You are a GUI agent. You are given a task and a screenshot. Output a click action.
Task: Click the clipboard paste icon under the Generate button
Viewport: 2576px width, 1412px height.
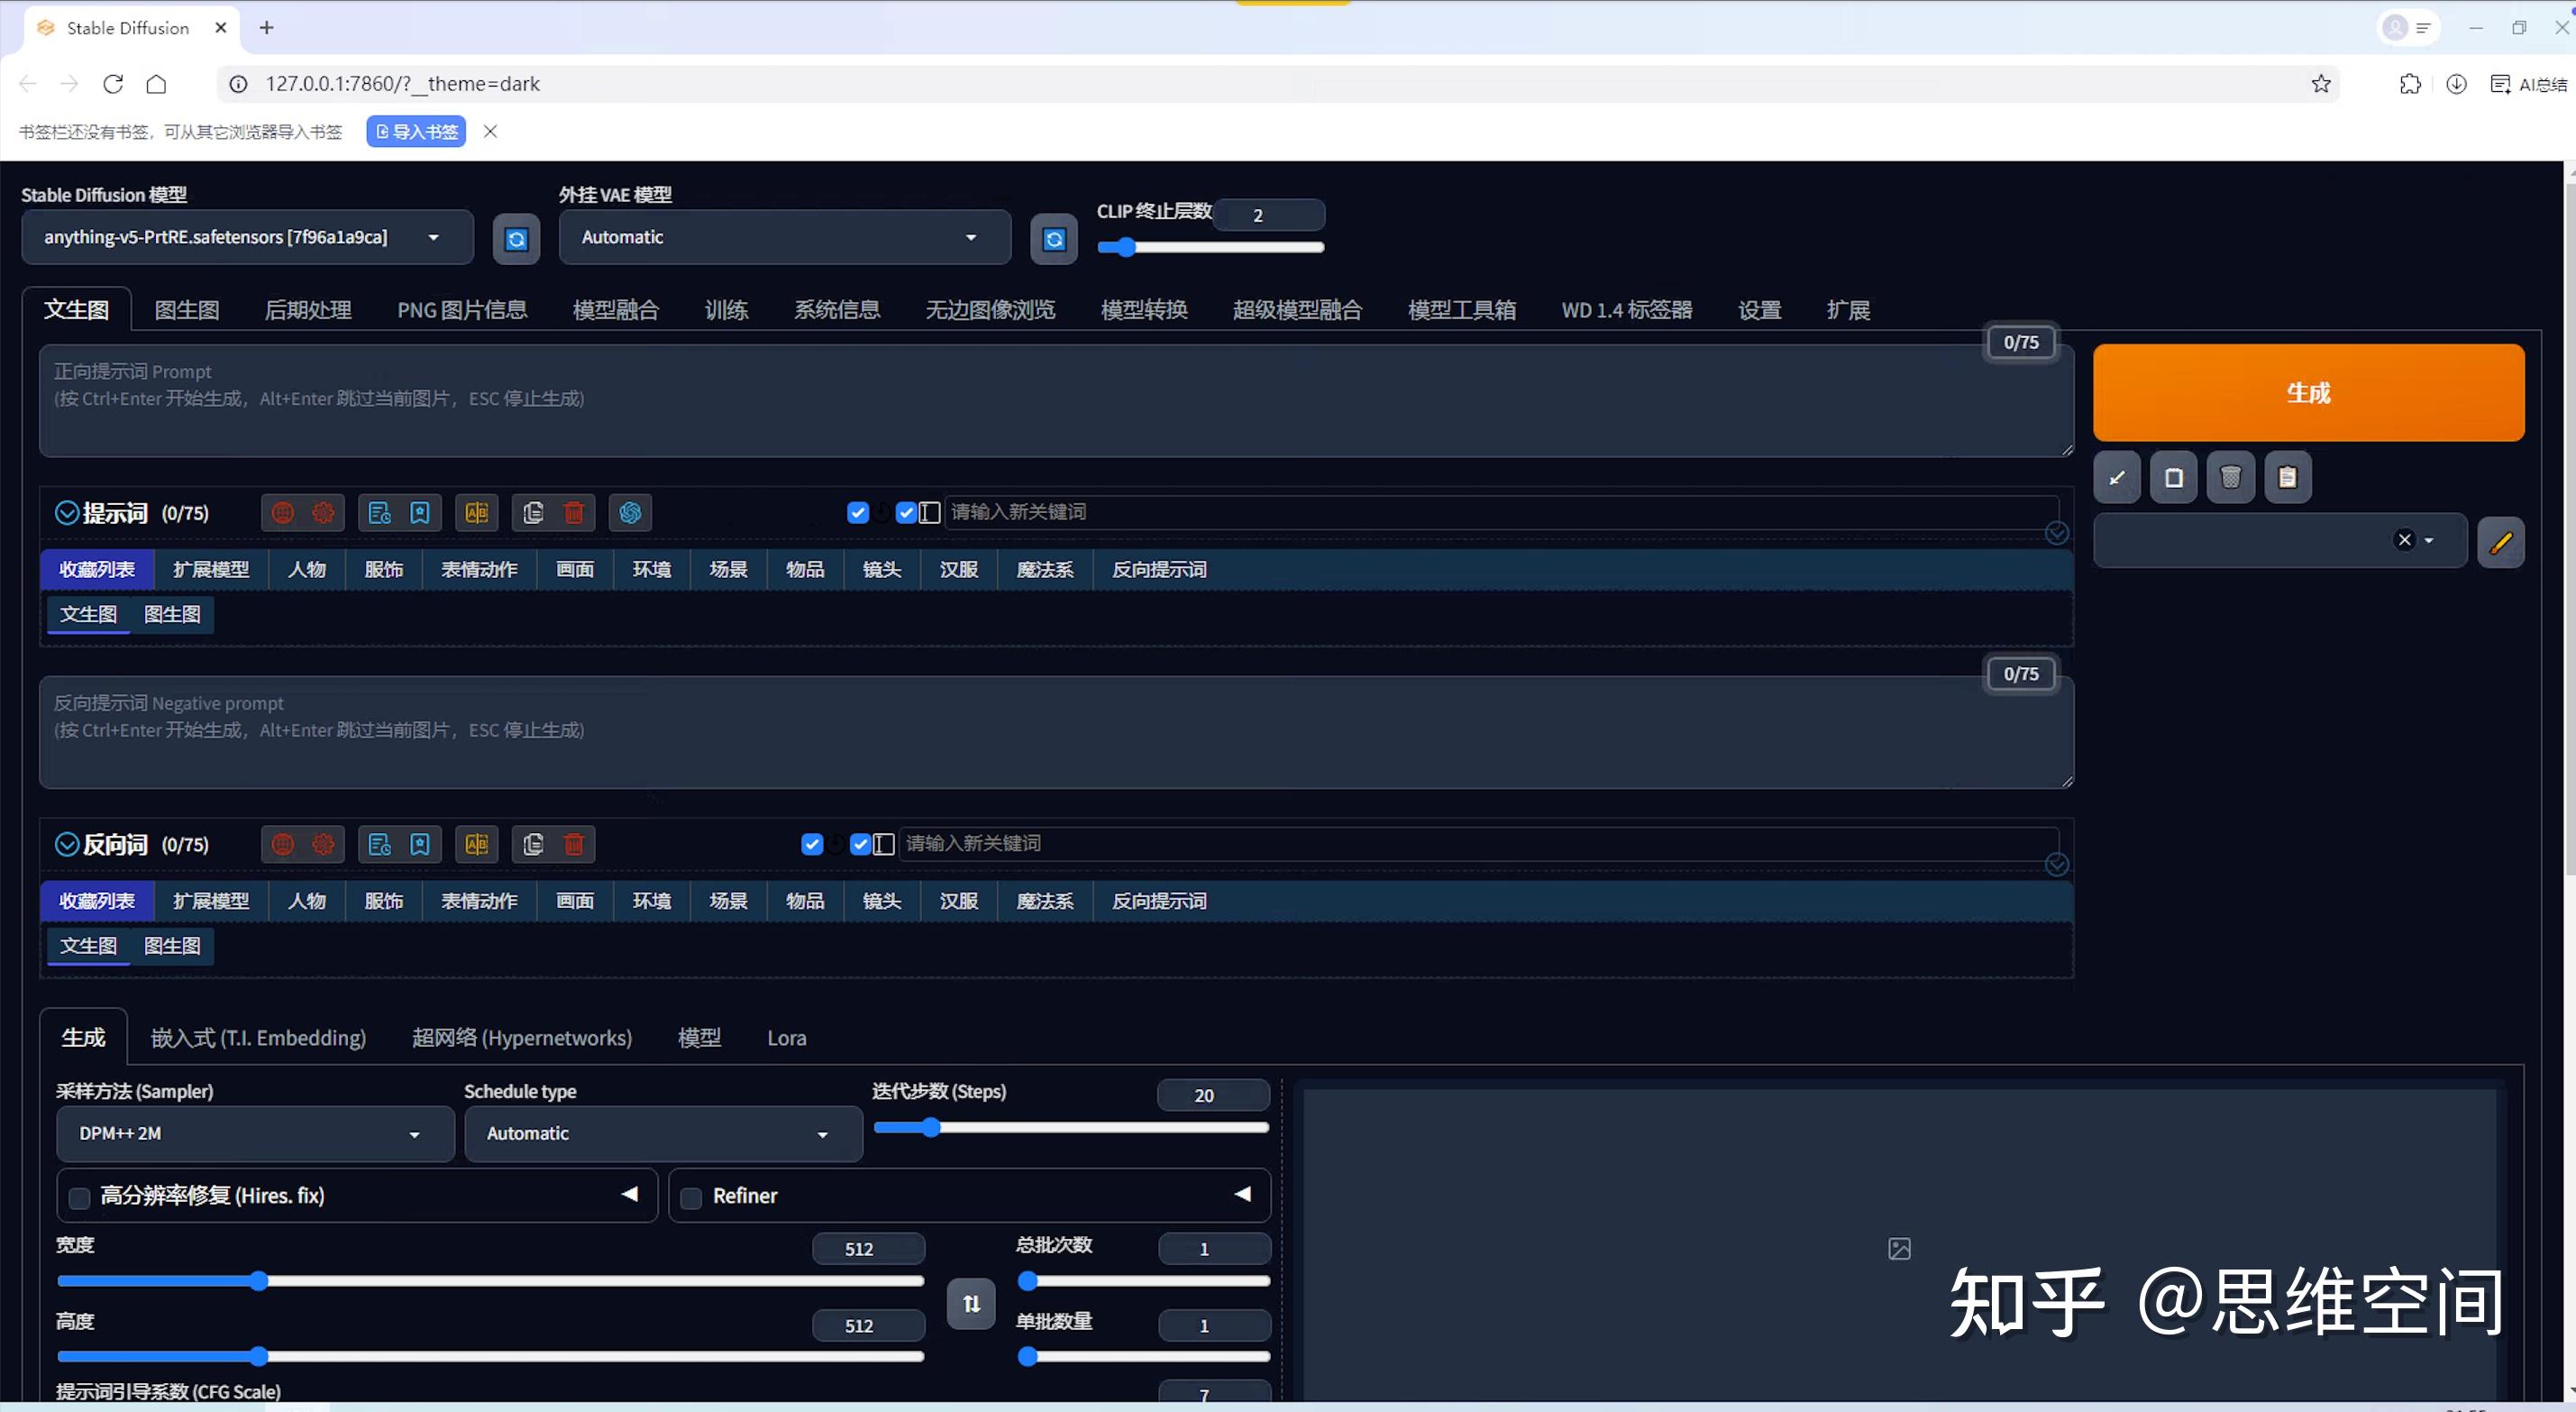coord(2287,477)
